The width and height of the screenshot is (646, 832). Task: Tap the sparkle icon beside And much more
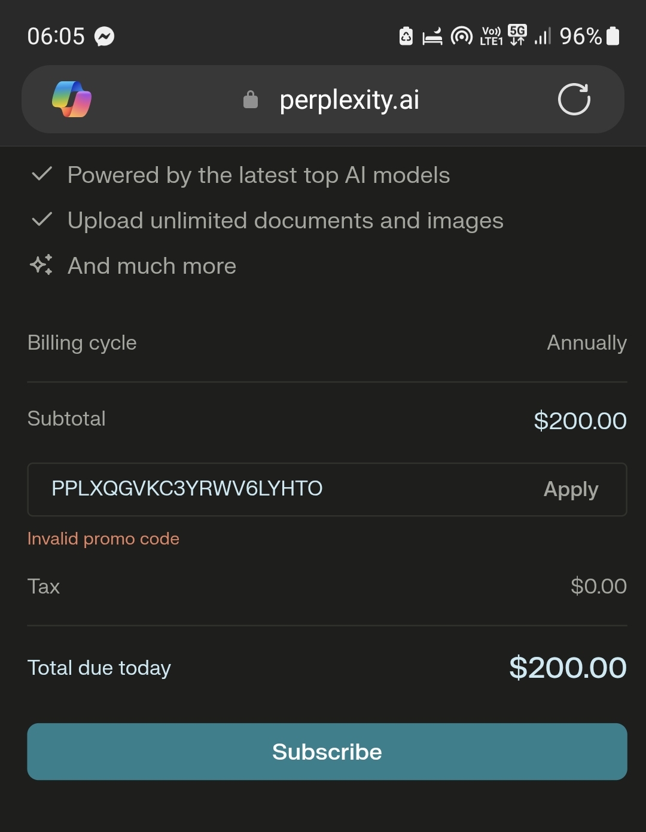pos(41,265)
